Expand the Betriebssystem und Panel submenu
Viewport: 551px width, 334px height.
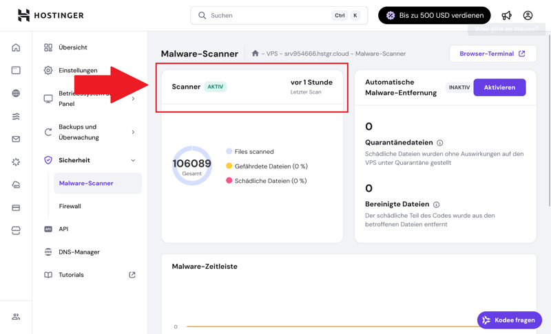coord(133,99)
